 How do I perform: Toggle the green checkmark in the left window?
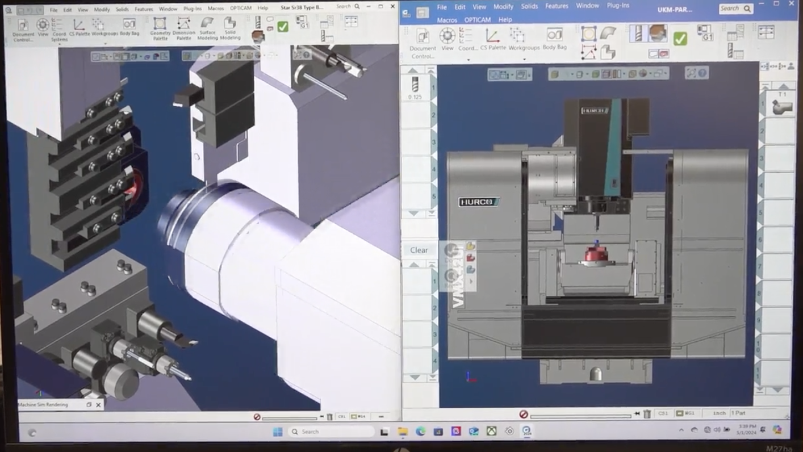282,26
